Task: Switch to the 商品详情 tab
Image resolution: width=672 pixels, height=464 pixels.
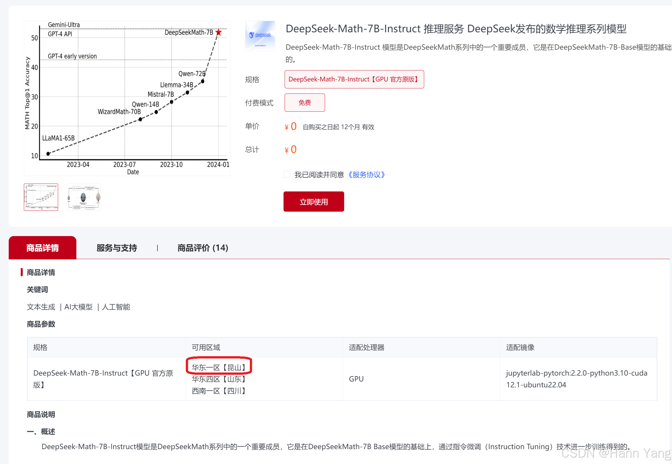Action: [x=42, y=248]
